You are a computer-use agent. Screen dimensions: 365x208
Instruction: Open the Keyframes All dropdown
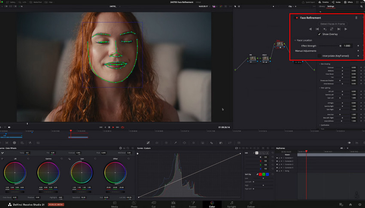click(x=342, y=148)
